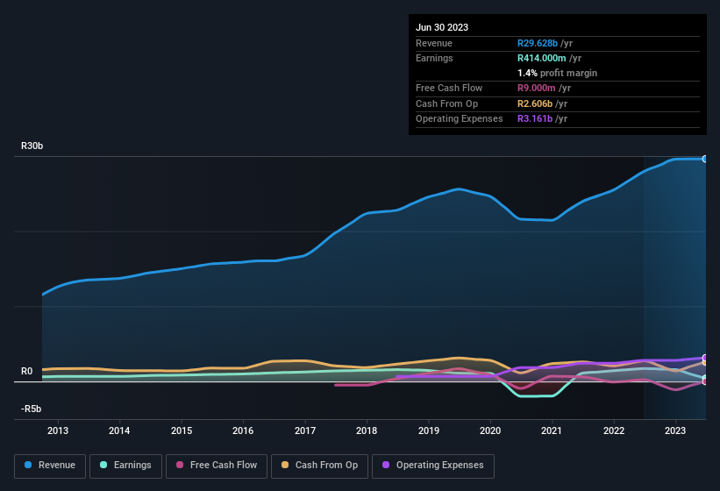Click the 2017 x-axis label
Image resolution: width=720 pixels, height=491 pixels.
tap(305, 431)
